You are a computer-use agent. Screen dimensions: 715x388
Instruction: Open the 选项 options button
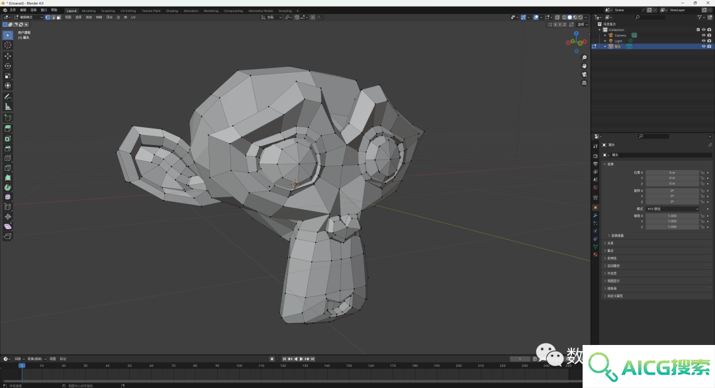tap(581, 24)
